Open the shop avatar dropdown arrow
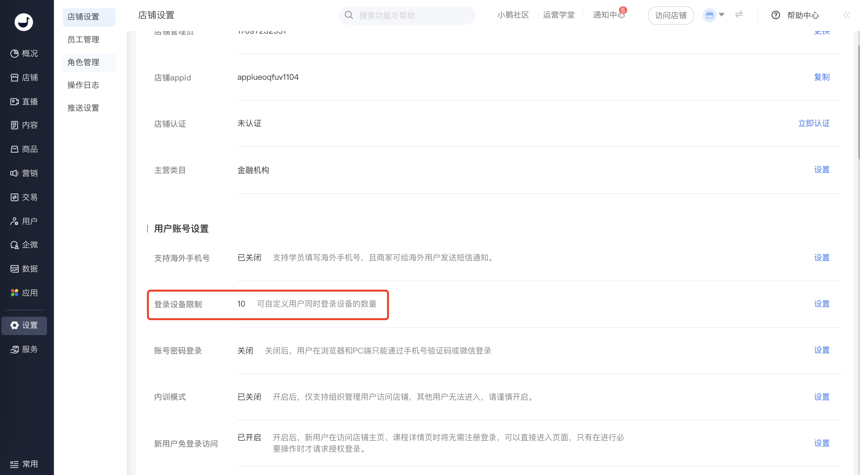Screen dimensions: 860x475 (x=721, y=15)
